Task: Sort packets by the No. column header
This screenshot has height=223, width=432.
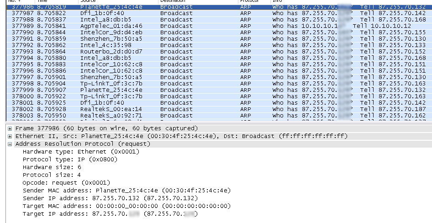Action: [18, 2]
